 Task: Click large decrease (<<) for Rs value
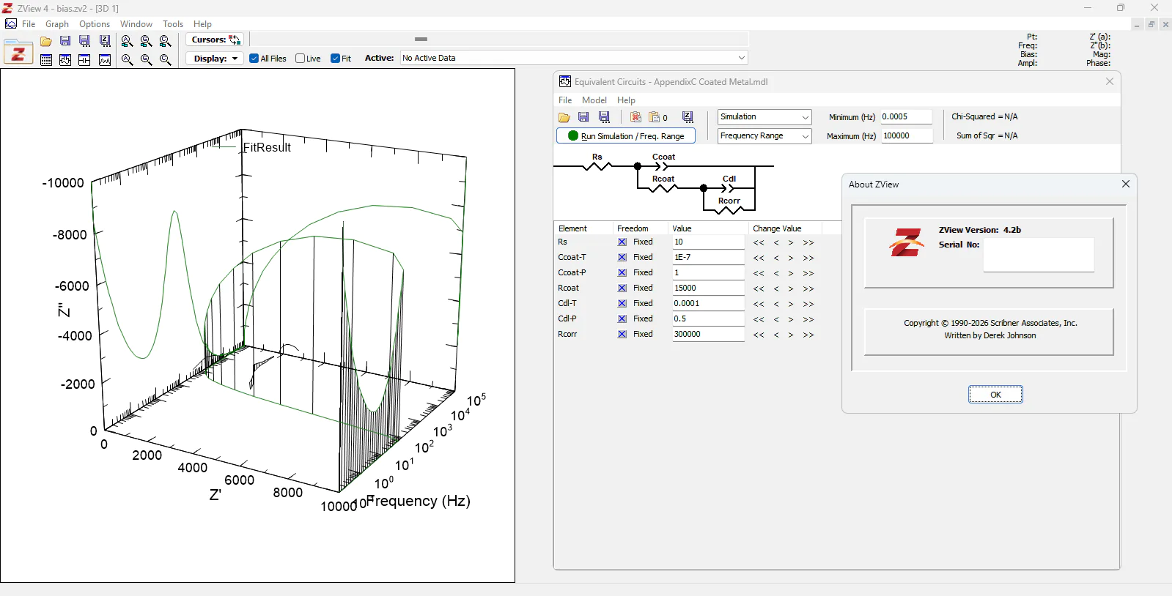point(759,243)
